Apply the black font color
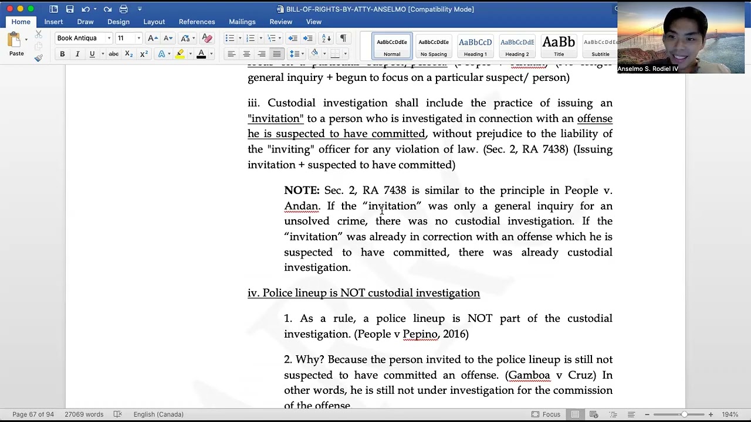Viewport: 751px width, 422px height. tap(201, 54)
